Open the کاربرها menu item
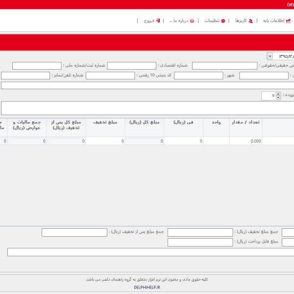This screenshot has width=294, height=294. 241,21
